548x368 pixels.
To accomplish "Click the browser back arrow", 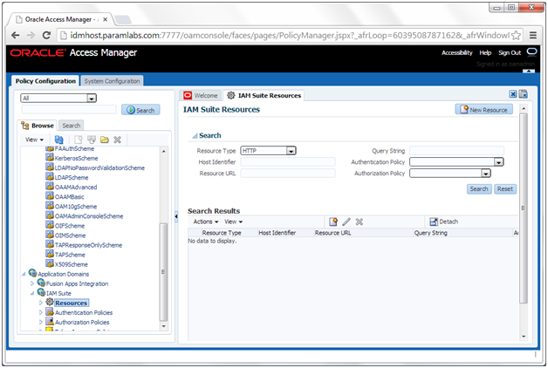I will (x=15, y=35).
